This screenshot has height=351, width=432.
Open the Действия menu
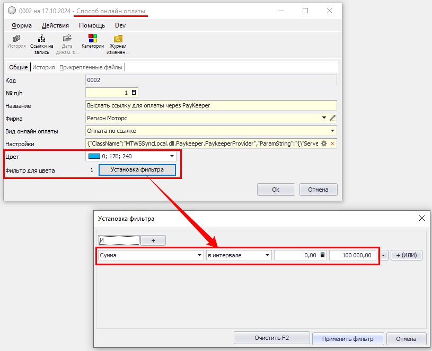[55, 25]
